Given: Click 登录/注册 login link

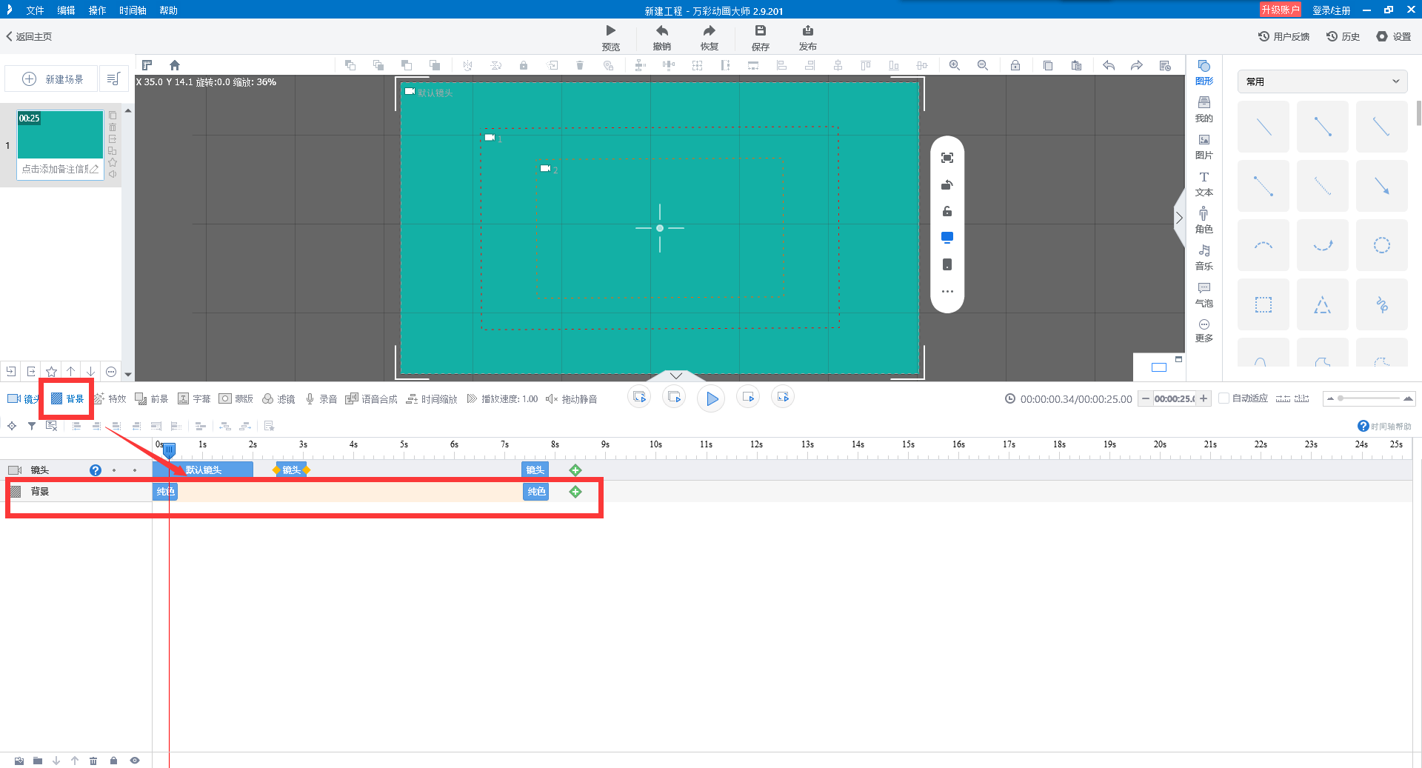Looking at the screenshot, I should 1332,10.
